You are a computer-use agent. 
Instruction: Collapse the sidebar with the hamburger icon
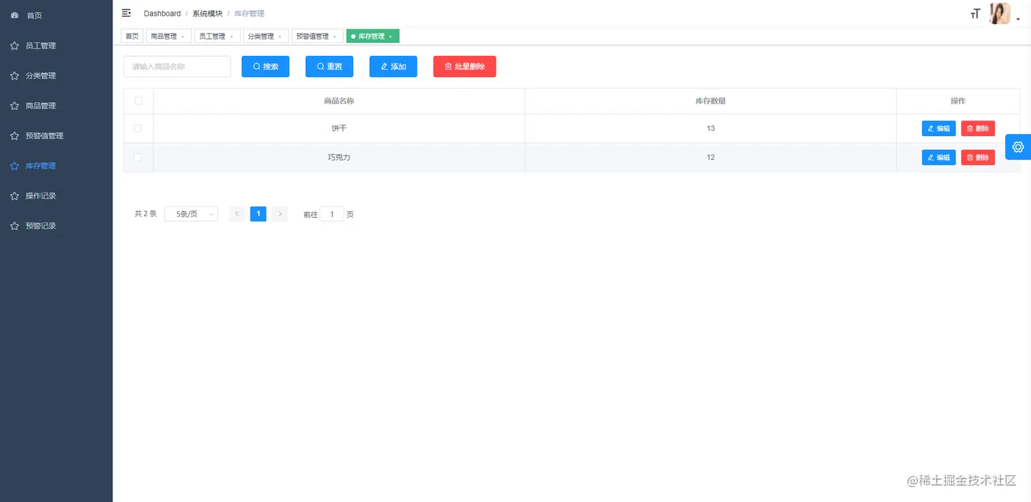coord(126,13)
